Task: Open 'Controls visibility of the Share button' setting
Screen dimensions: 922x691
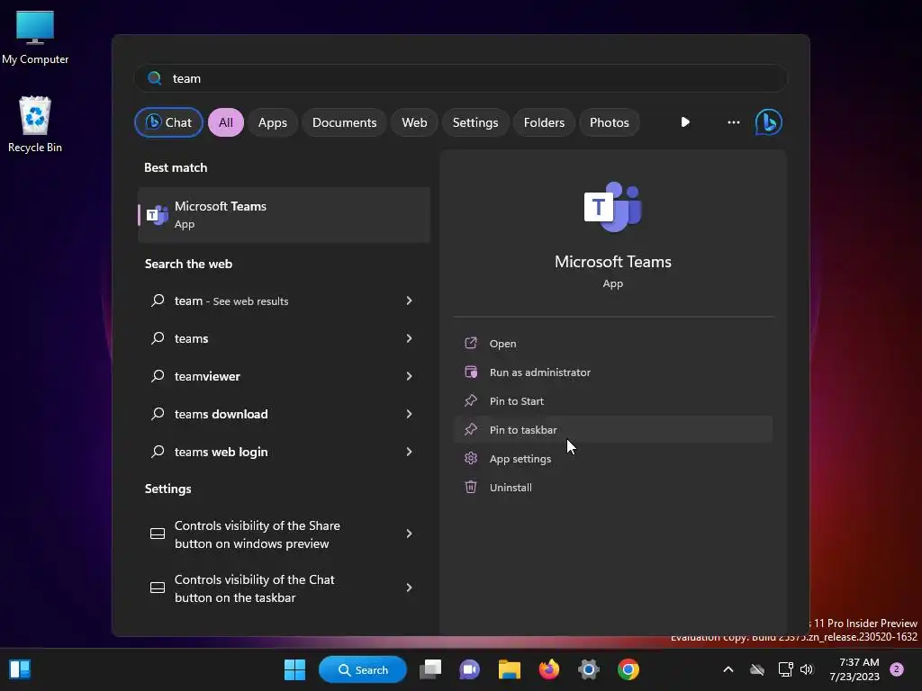Action: coord(284,534)
